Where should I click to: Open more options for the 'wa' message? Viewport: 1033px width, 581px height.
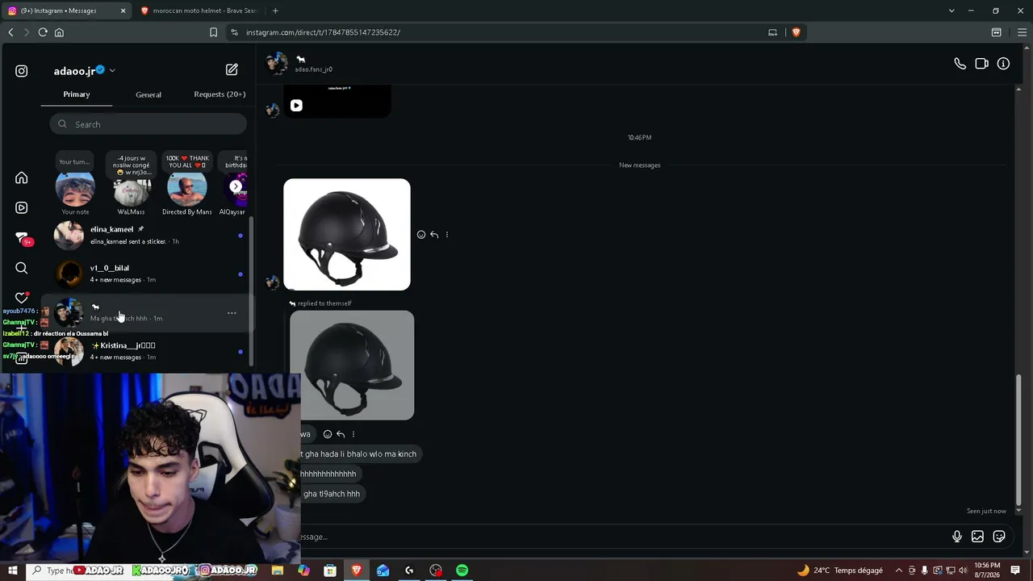[353, 434]
